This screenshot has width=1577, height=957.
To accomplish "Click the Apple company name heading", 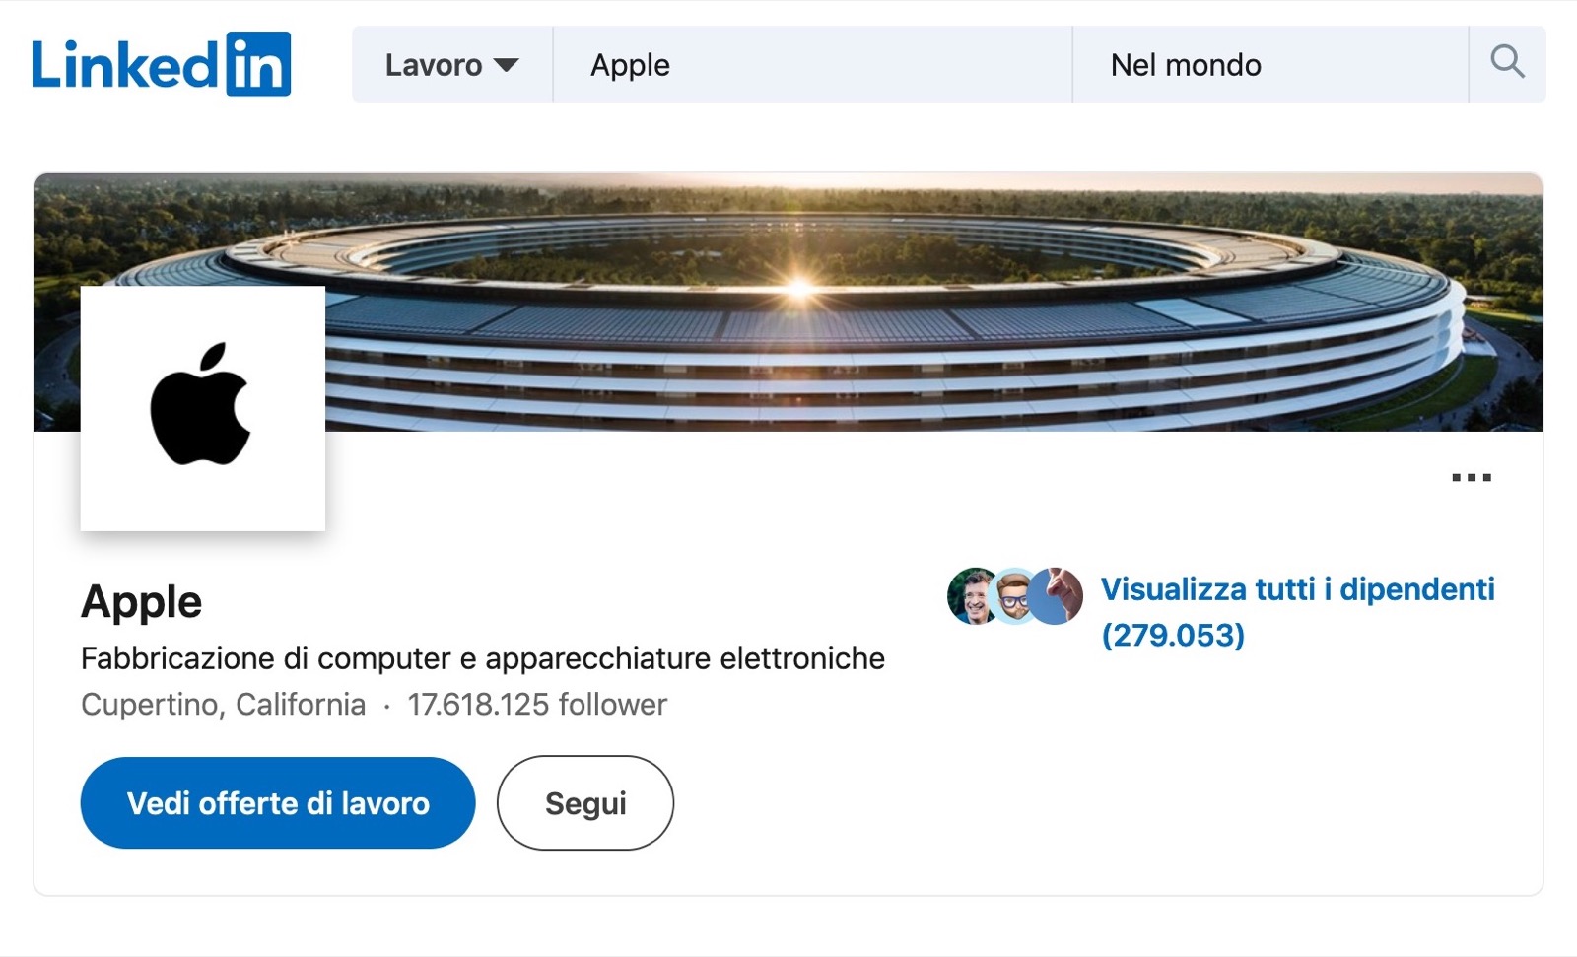I will 142,601.
